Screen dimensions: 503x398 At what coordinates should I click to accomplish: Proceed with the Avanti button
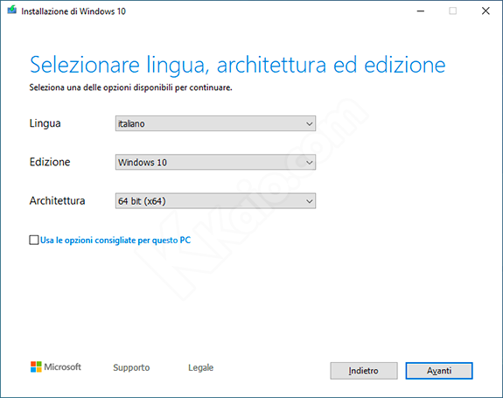pos(439,371)
